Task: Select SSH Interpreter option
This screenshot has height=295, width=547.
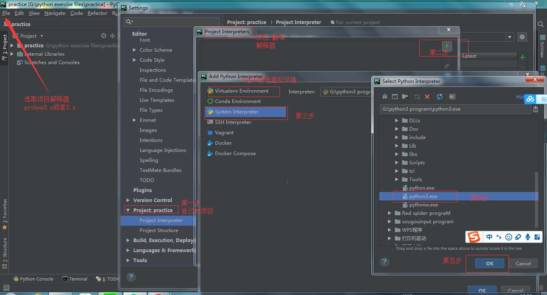Action: pyautogui.click(x=229, y=122)
